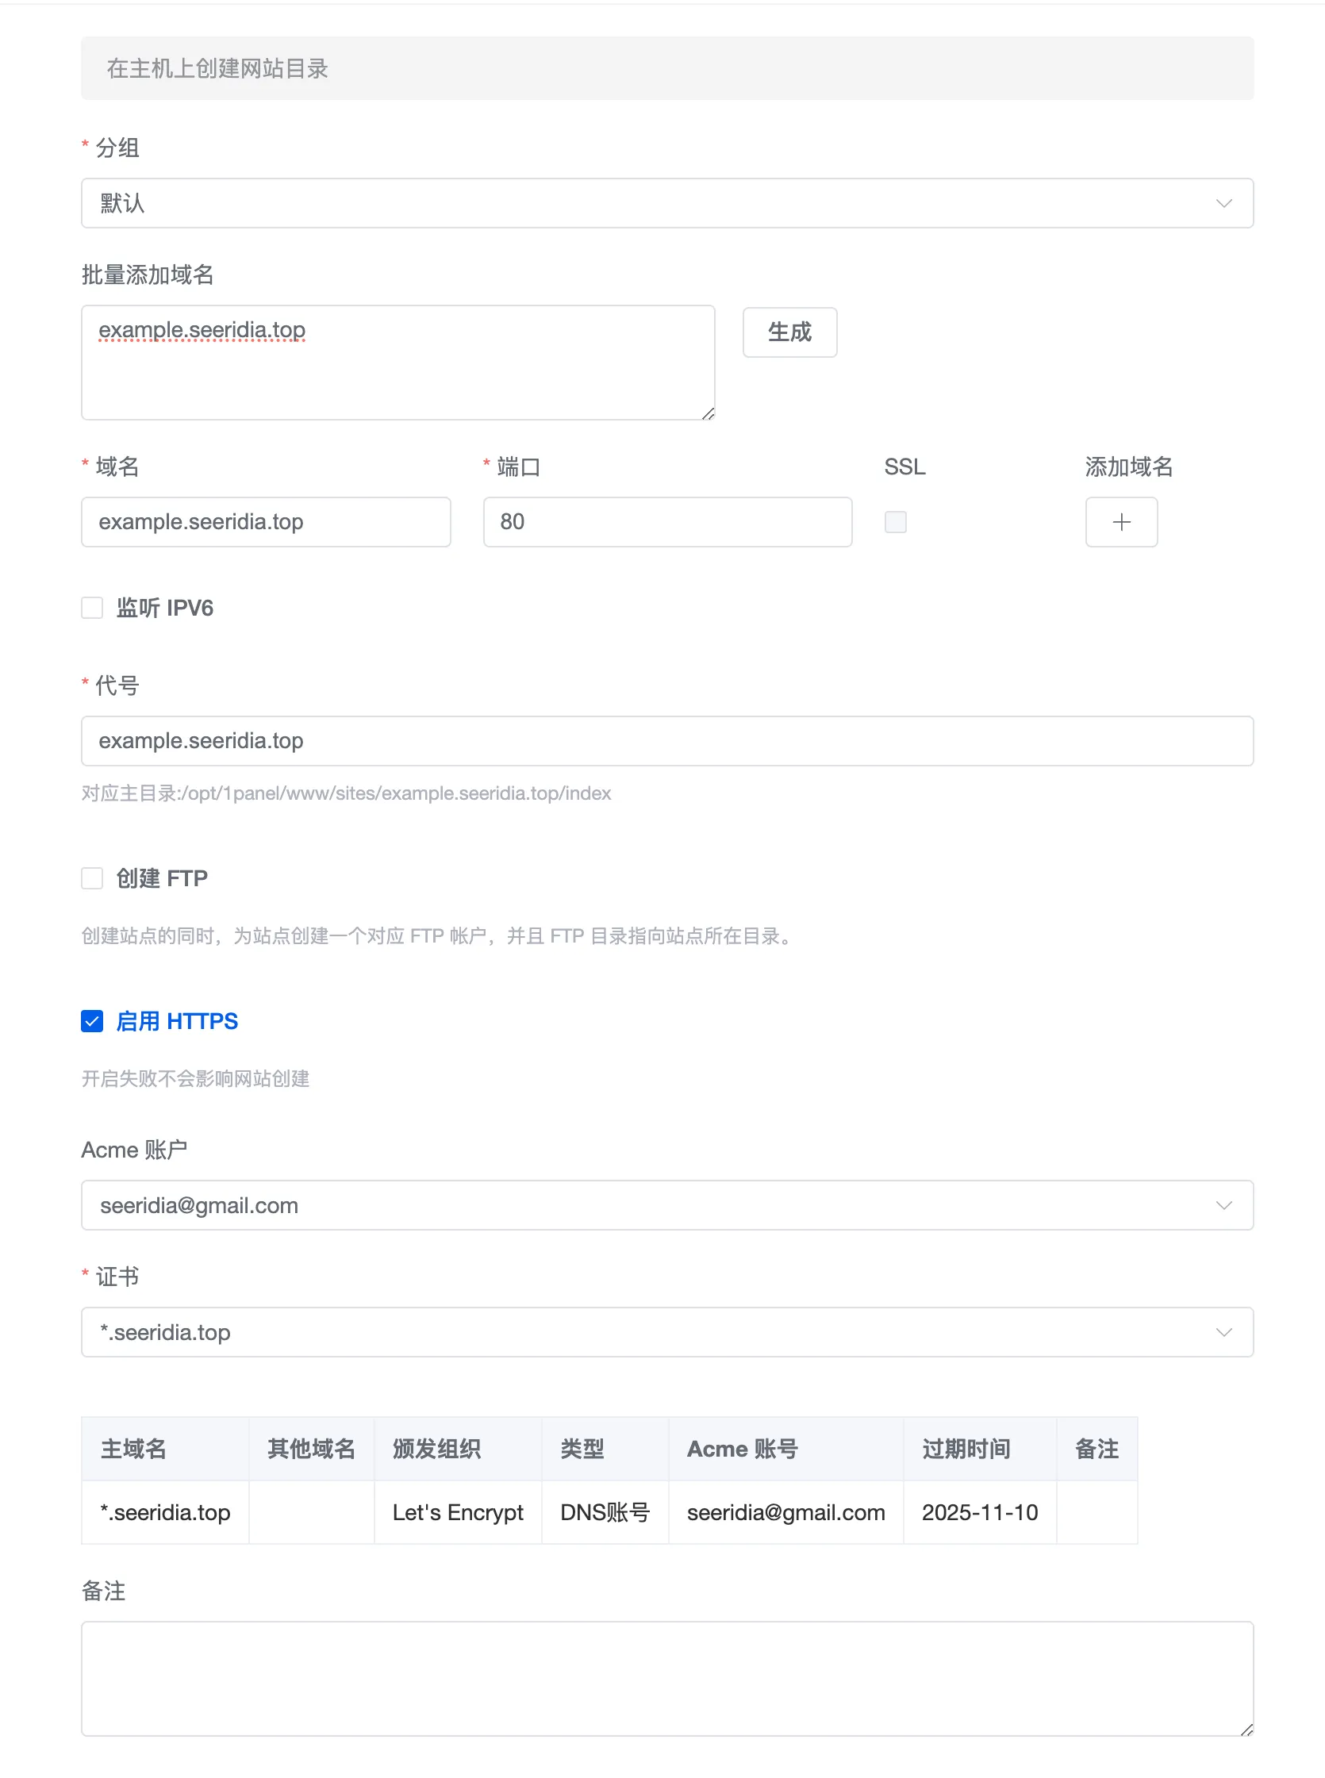
Task: Click the 生成 button
Action: 789,332
